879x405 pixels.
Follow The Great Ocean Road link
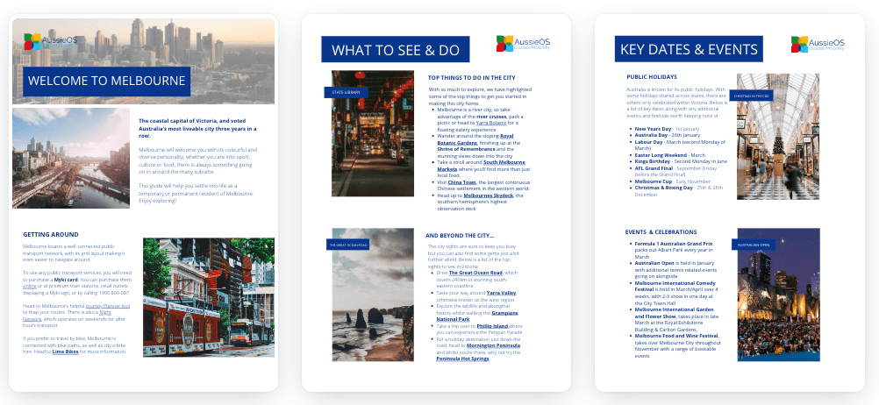[476, 273]
